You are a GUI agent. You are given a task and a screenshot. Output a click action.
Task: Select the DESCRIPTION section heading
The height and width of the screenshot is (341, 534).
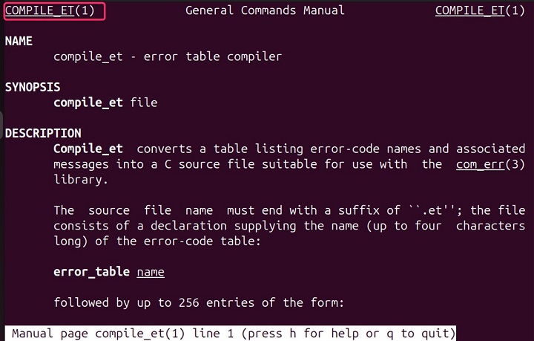[43, 133]
